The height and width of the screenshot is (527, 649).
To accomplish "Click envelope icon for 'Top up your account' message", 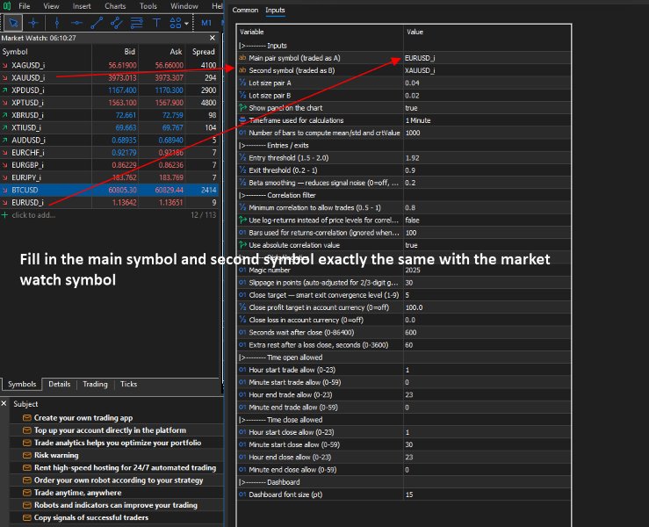I will (27, 430).
